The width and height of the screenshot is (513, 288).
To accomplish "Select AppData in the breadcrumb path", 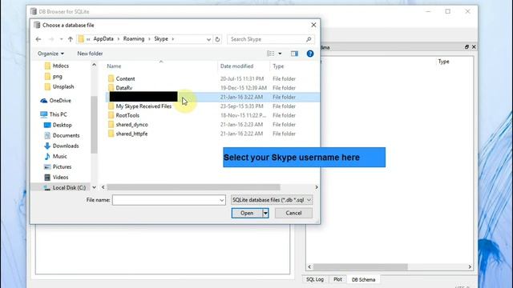I will tap(103, 39).
